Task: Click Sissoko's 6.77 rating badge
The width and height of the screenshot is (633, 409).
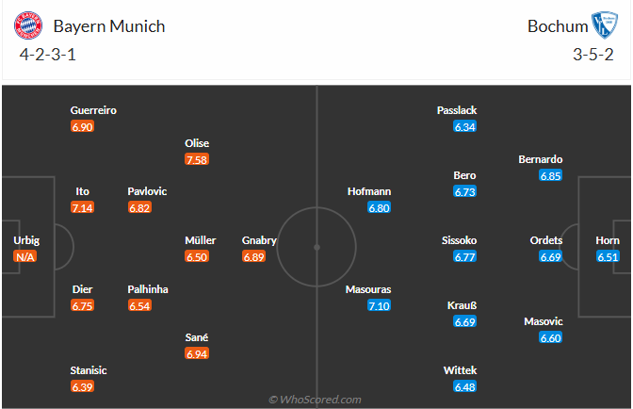Action: pyautogui.click(x=465, y=256)
